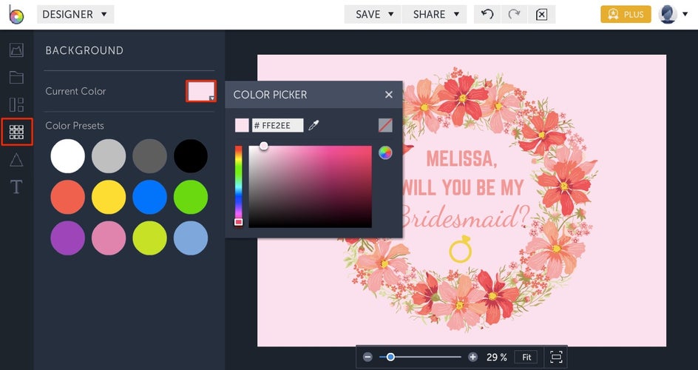Select the blue color preset
The height and width of the screenshot is (370, 698).
click(x=149, y=197)
